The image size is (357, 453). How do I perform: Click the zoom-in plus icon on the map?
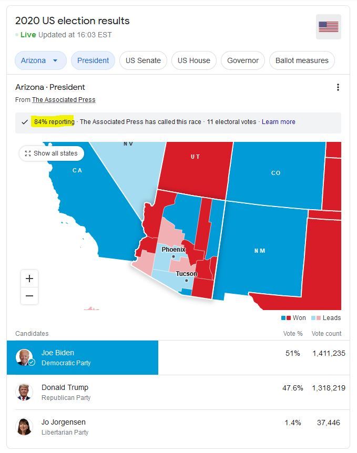[29, 279]
